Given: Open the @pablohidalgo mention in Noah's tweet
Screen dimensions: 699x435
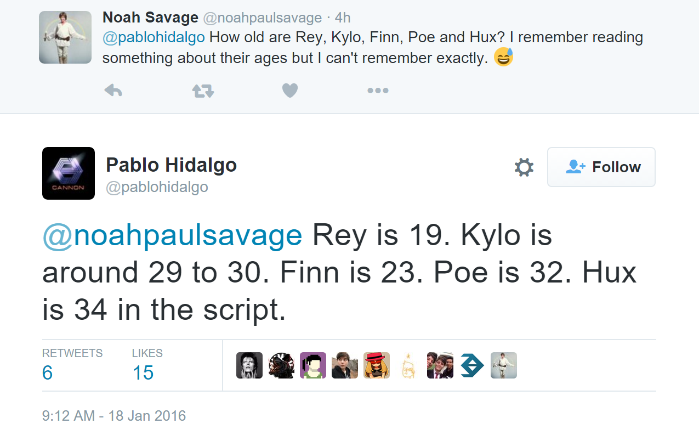Looking at the screenshot, I should pyautogui.click(x=154, y=38).
